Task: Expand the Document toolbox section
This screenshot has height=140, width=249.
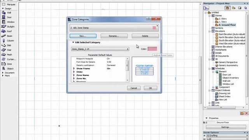Action: coord(3,73)
